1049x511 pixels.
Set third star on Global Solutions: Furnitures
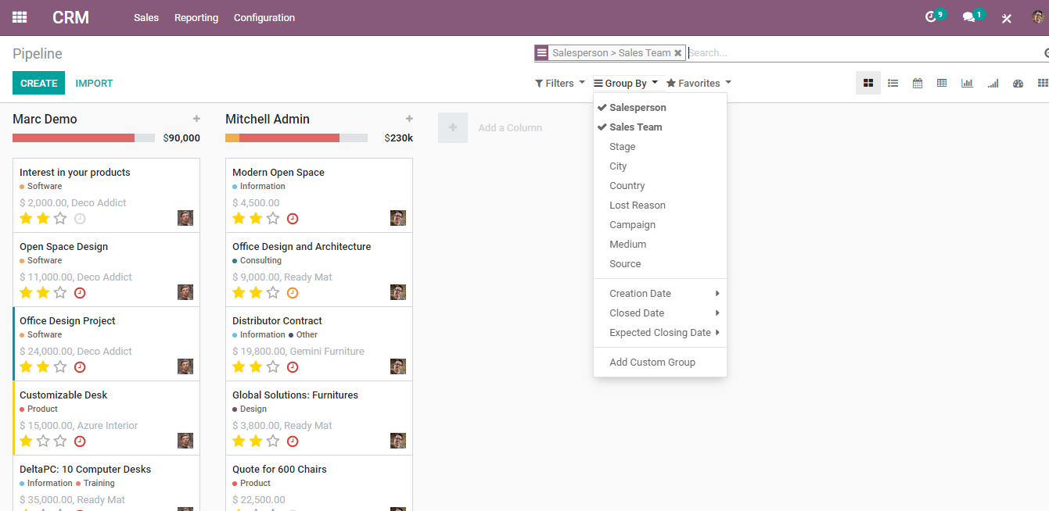tap(273, 441)
